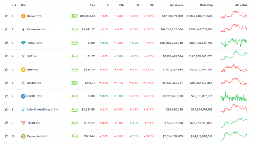Toggle the favorite star for USDC
This screenshot has width=254, height=144.
point(6,96)
